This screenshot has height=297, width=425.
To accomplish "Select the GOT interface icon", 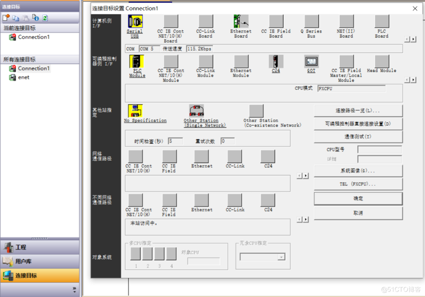I will tap(311, 61).
